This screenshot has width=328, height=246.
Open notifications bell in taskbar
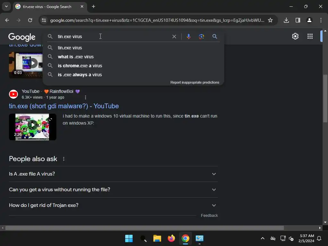319,238
